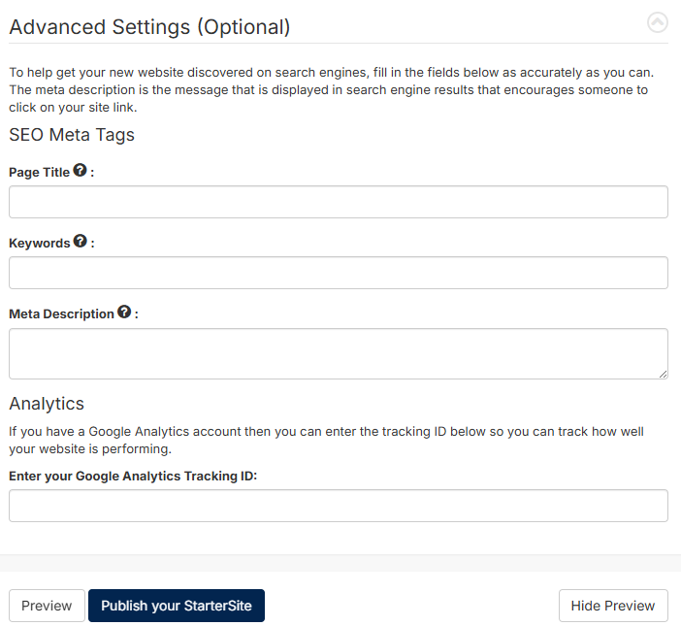Collapse the Advanced Settings section with the chevron icon
Image resolution: width=681 pixels, height=626 pixels.
click(x=657, y=22)
